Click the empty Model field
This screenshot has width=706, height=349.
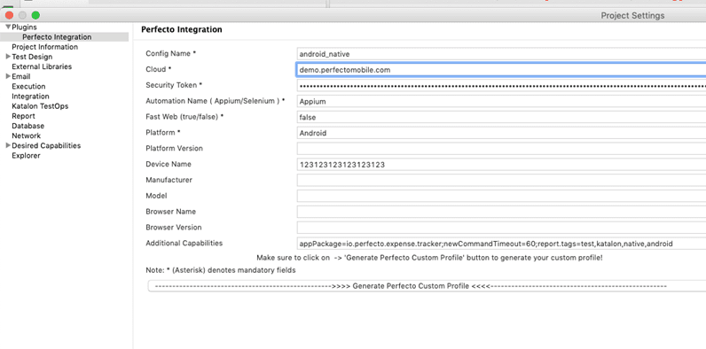tap(501, 196)
